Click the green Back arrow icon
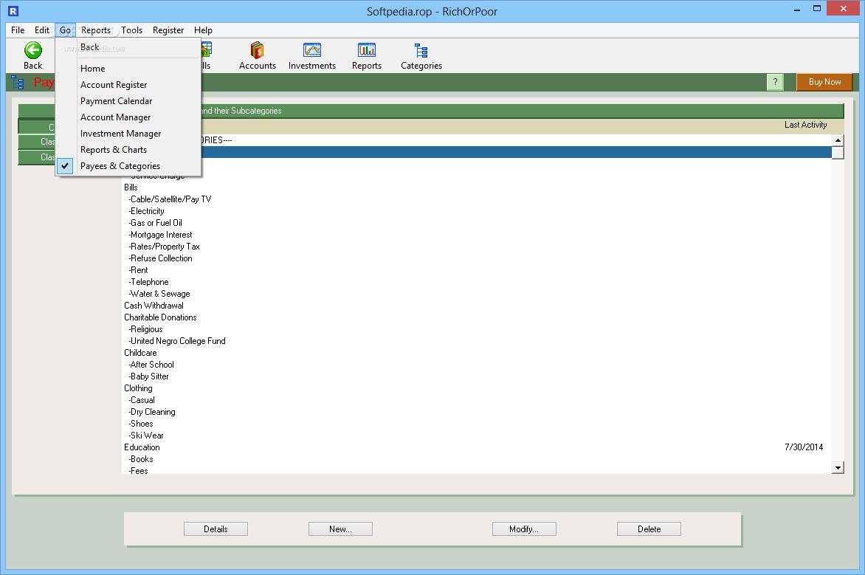 tap(33, 50)
